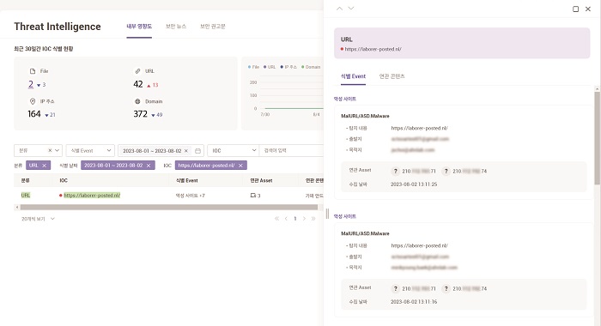Image resolution: width=601 pixels, height=326 pixels.
Task: Select the first tab under Threat Intelligence
Action: click(139, 27)
